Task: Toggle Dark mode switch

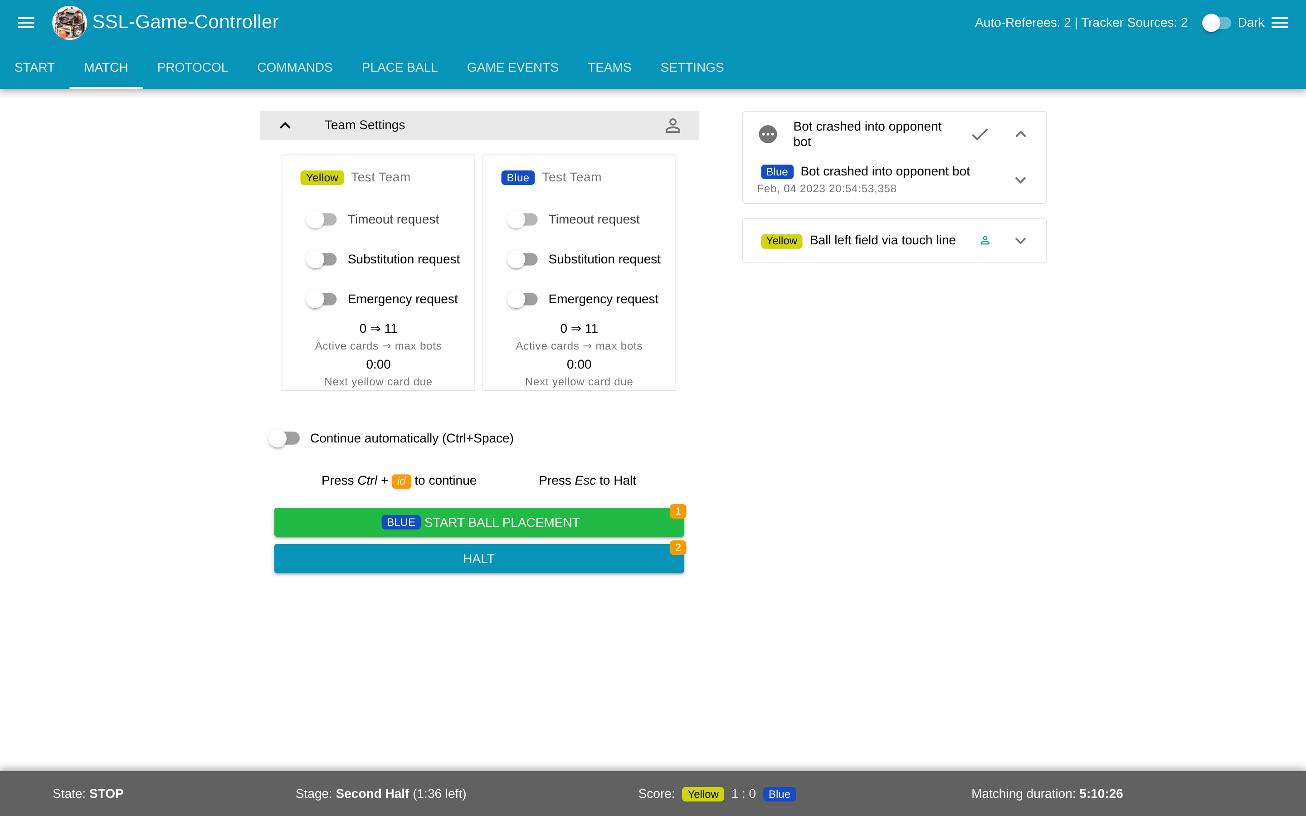Action: point(1216,23)
